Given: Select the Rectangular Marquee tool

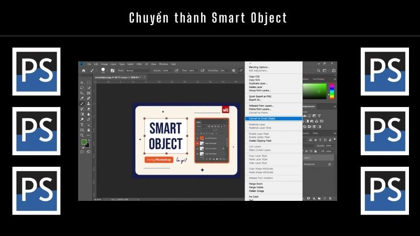Looking at the screenshot, I should (x=88, y=82).
